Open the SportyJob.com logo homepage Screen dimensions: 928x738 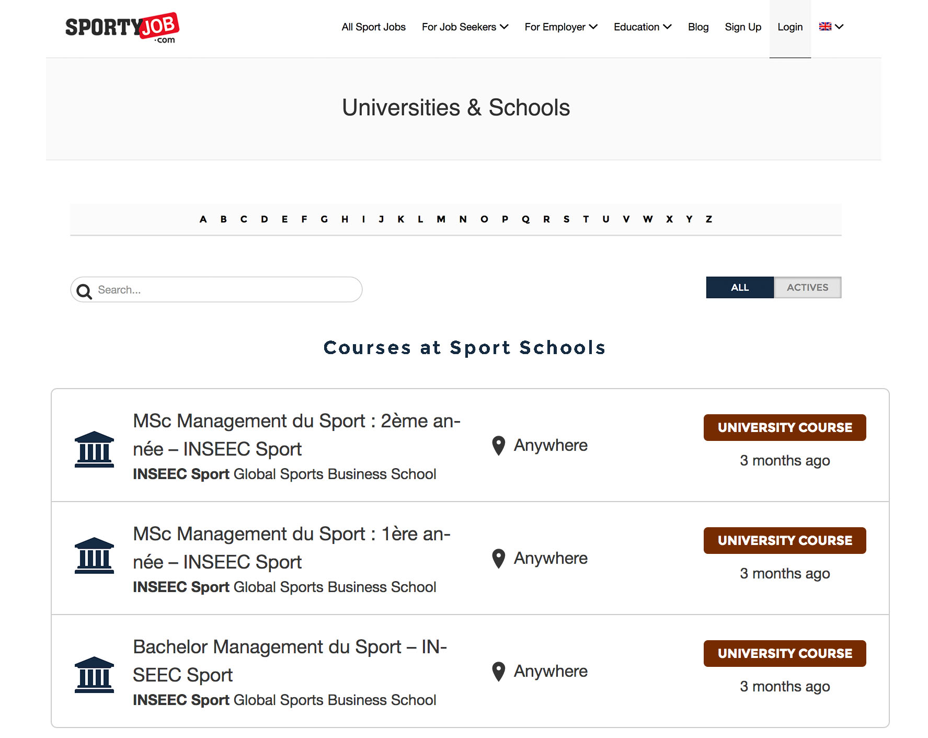coord(122,28)
